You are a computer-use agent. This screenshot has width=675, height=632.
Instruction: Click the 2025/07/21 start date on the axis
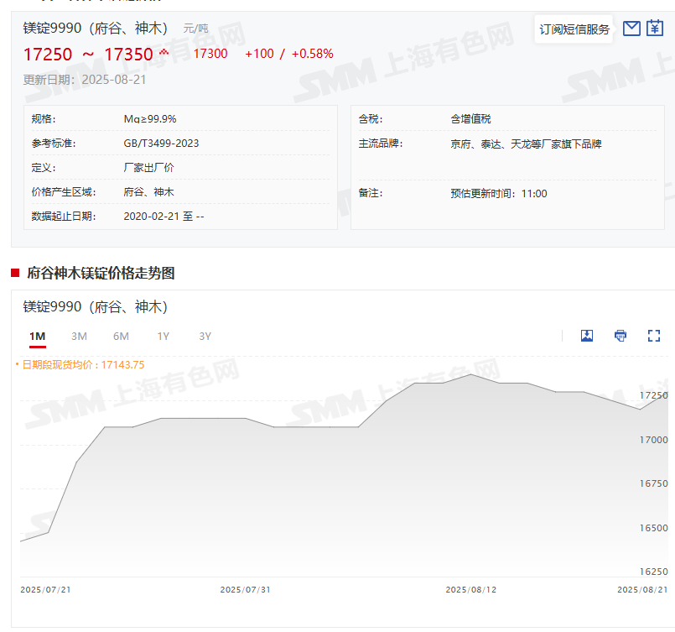45,590
